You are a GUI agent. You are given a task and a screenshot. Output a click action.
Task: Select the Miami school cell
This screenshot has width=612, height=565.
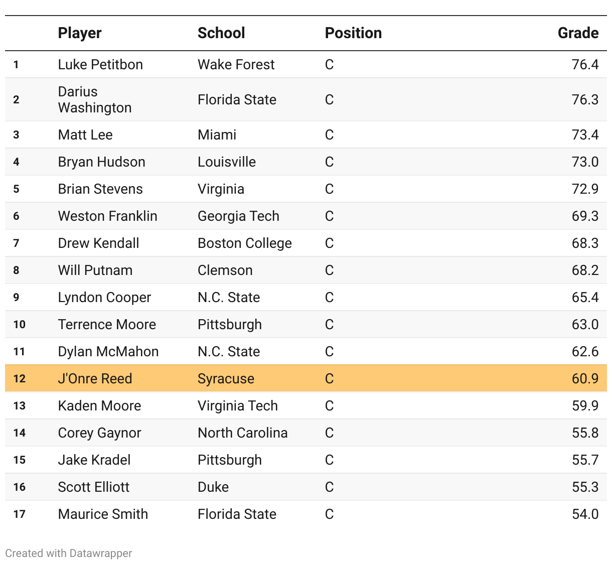(217, 134)
